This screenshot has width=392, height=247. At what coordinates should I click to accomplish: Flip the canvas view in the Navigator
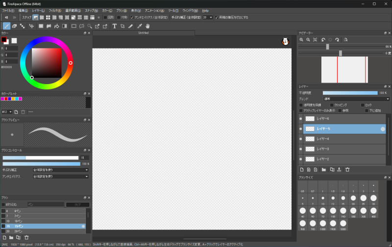[x=345, y=40]
